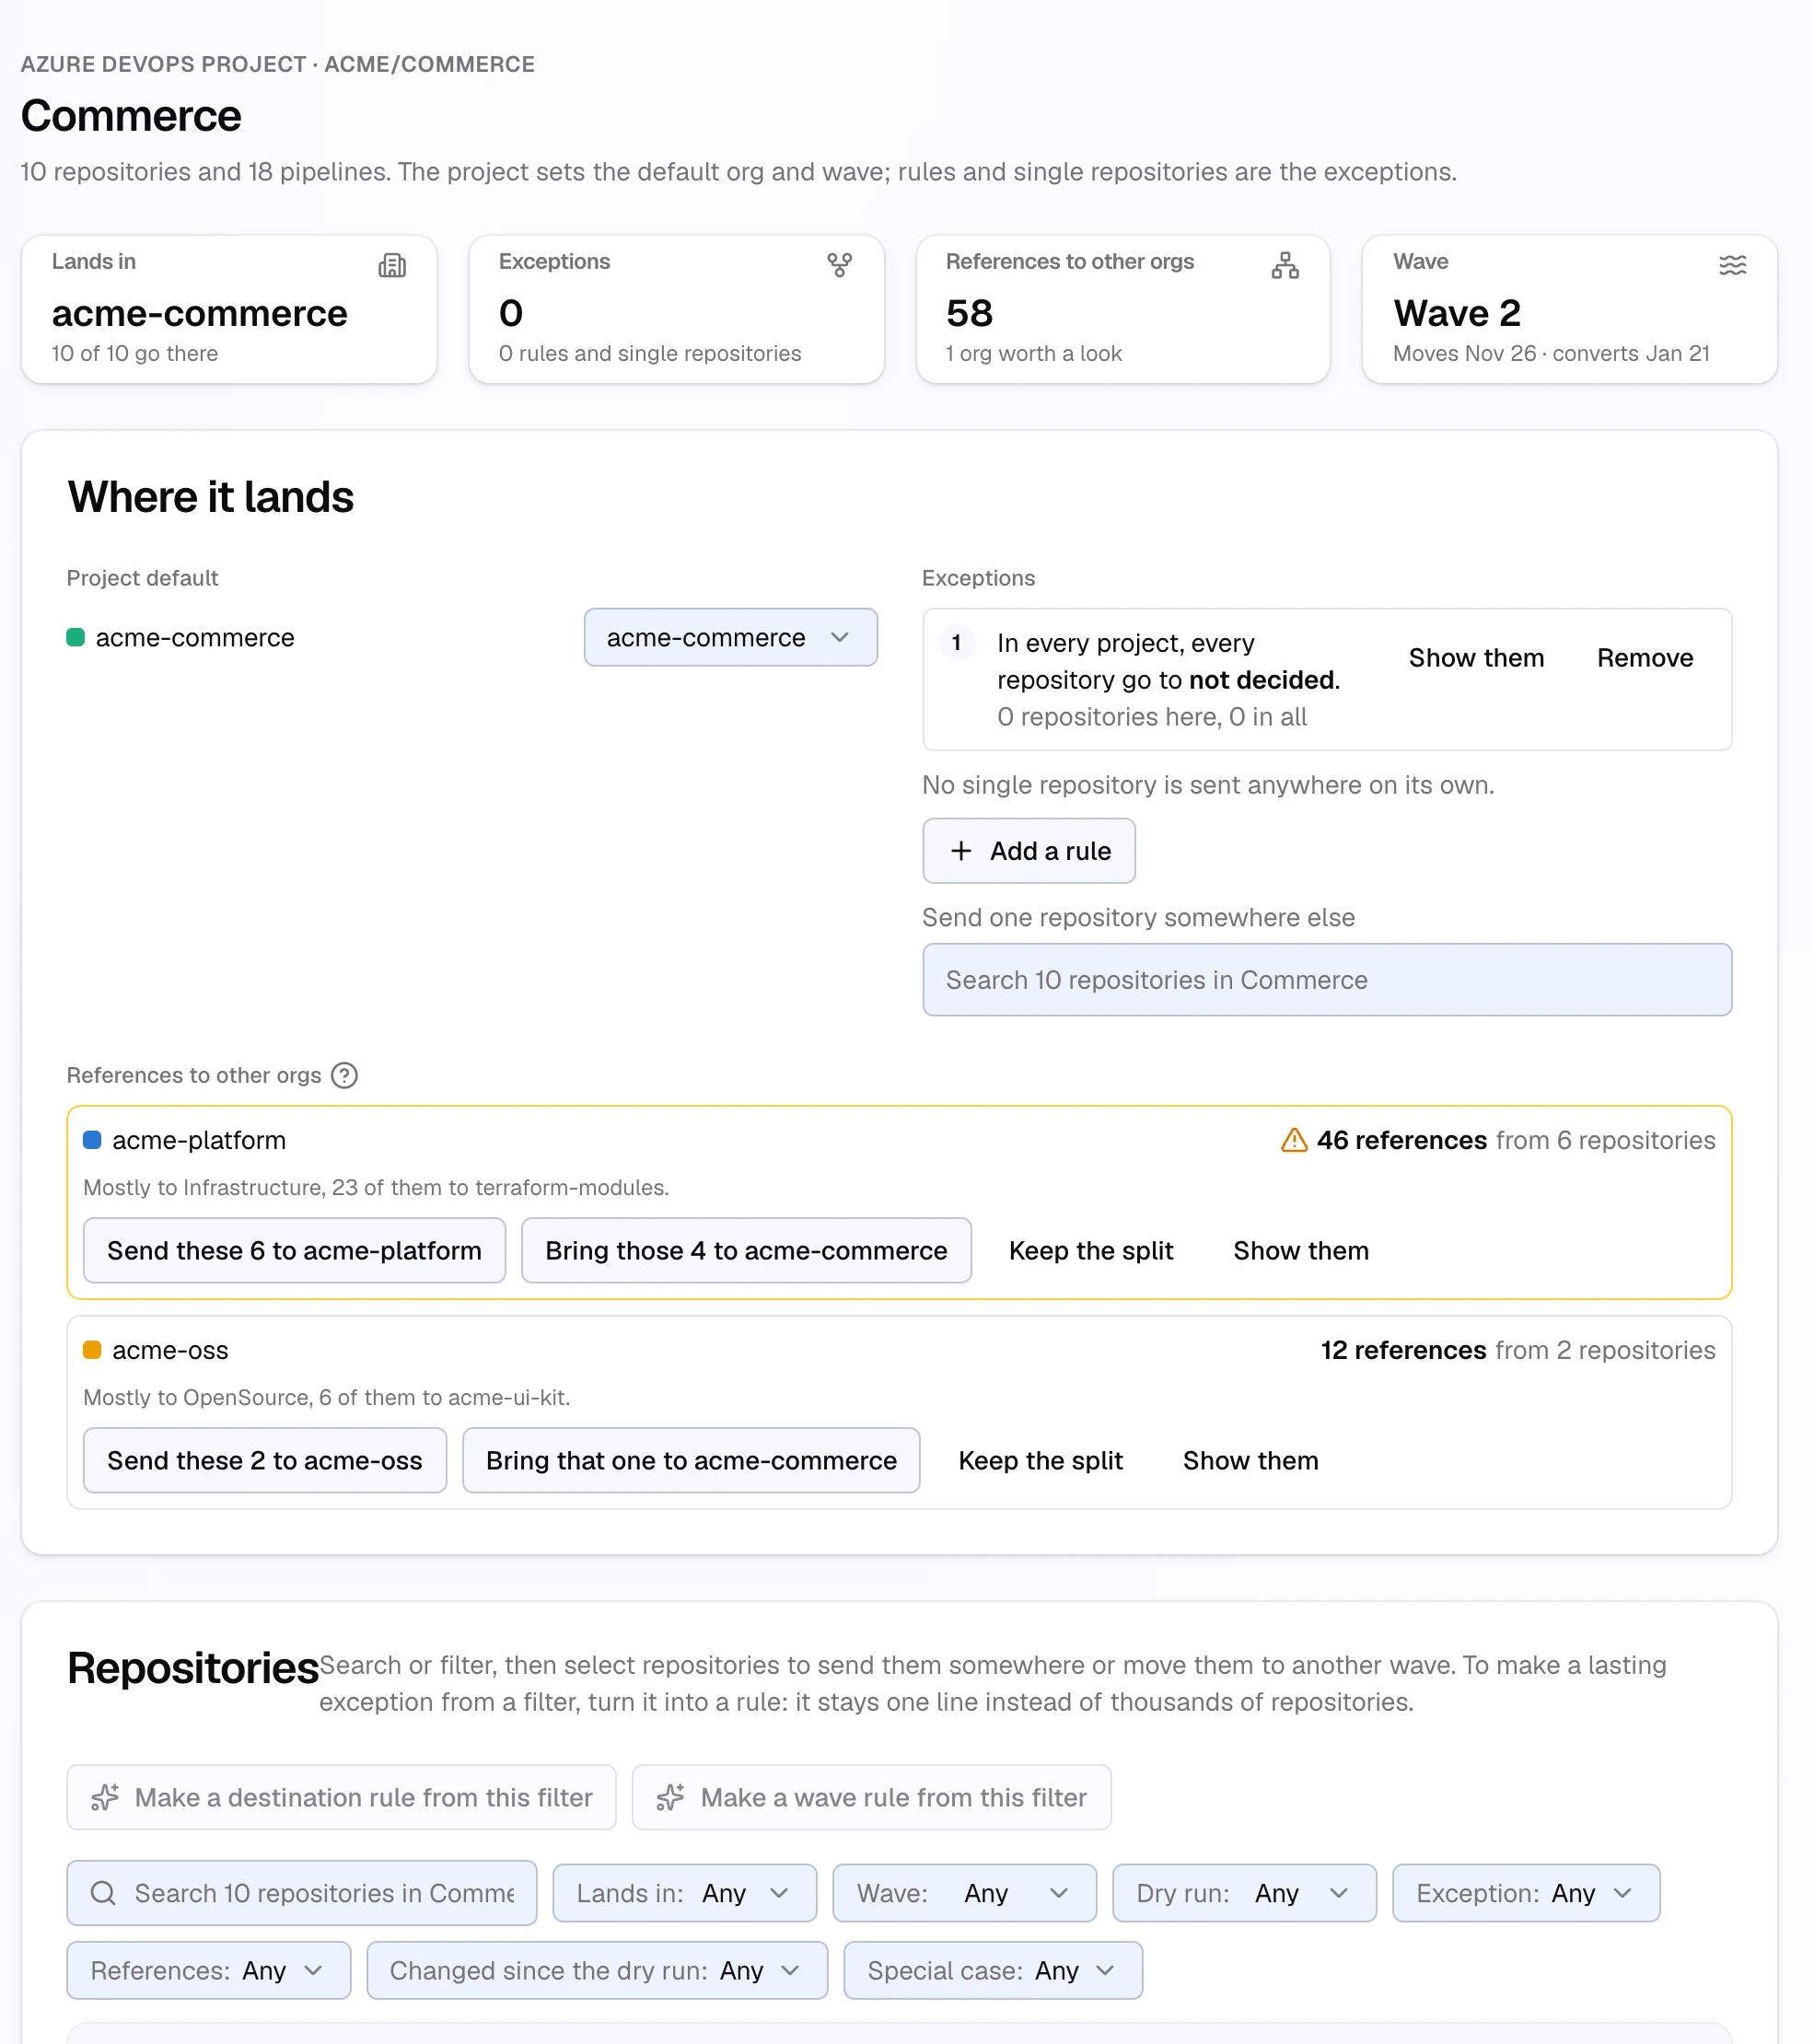Screen dimensions: 1814x2044
Task: Open help for References to other orgs
Action: click(344, 1075)
